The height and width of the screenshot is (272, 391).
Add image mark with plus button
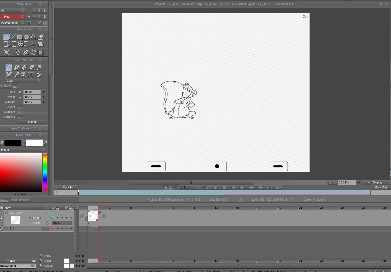29,17
